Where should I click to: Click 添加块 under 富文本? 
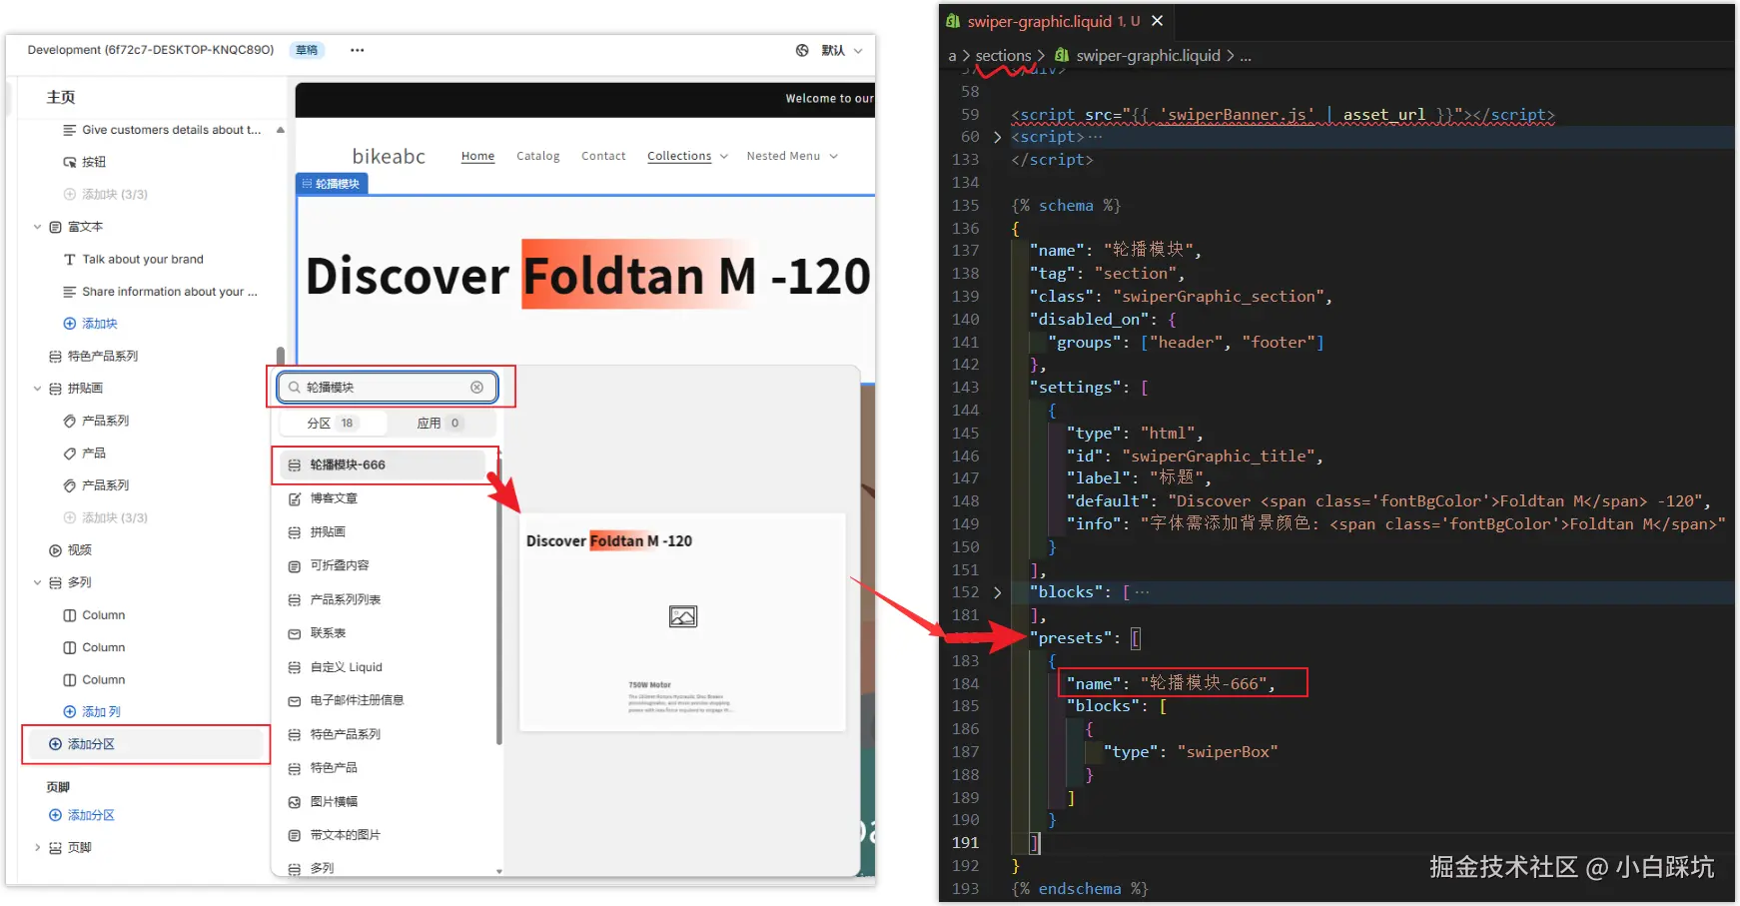tap(91, 324)
